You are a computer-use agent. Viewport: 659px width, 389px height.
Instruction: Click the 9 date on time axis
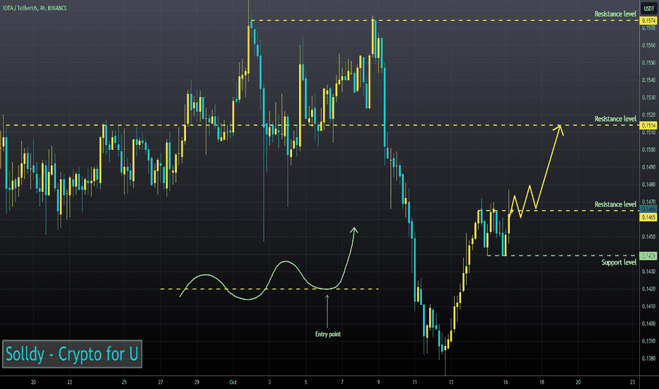tap(378, 382)
